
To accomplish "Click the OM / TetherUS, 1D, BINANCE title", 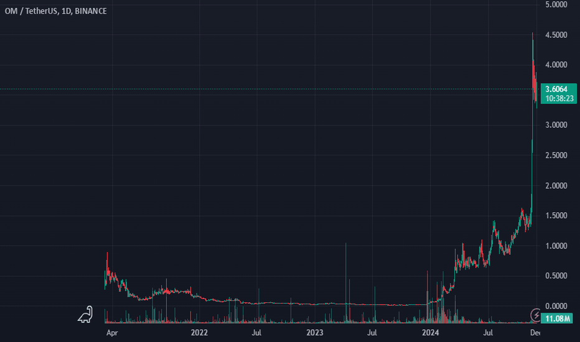I will point(56,11).
